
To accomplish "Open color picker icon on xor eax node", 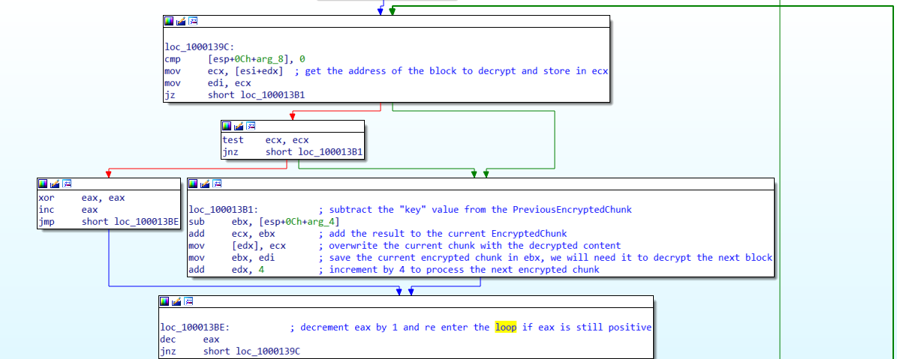I will pyautogui.click(x=43, y=184).
